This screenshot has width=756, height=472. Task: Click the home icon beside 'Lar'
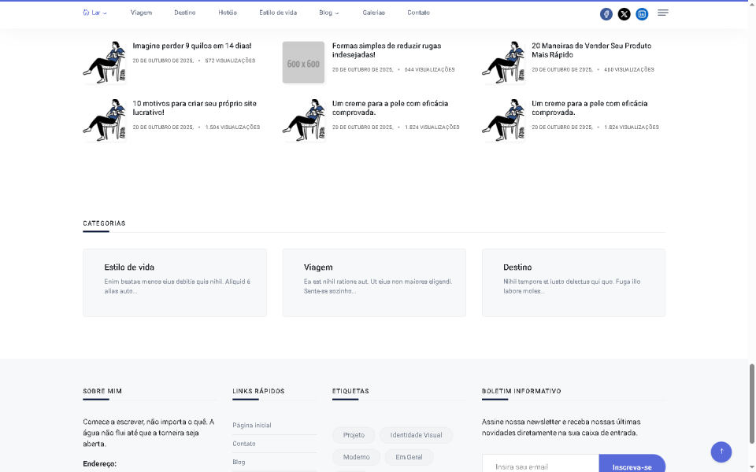[x=84, y=13]
